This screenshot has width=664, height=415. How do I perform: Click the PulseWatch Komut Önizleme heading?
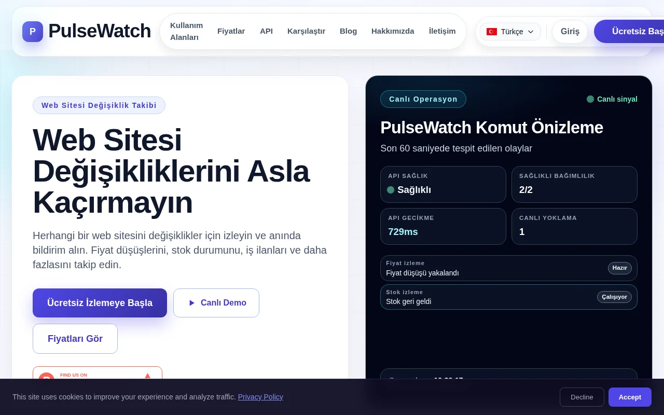pos(492,128)
